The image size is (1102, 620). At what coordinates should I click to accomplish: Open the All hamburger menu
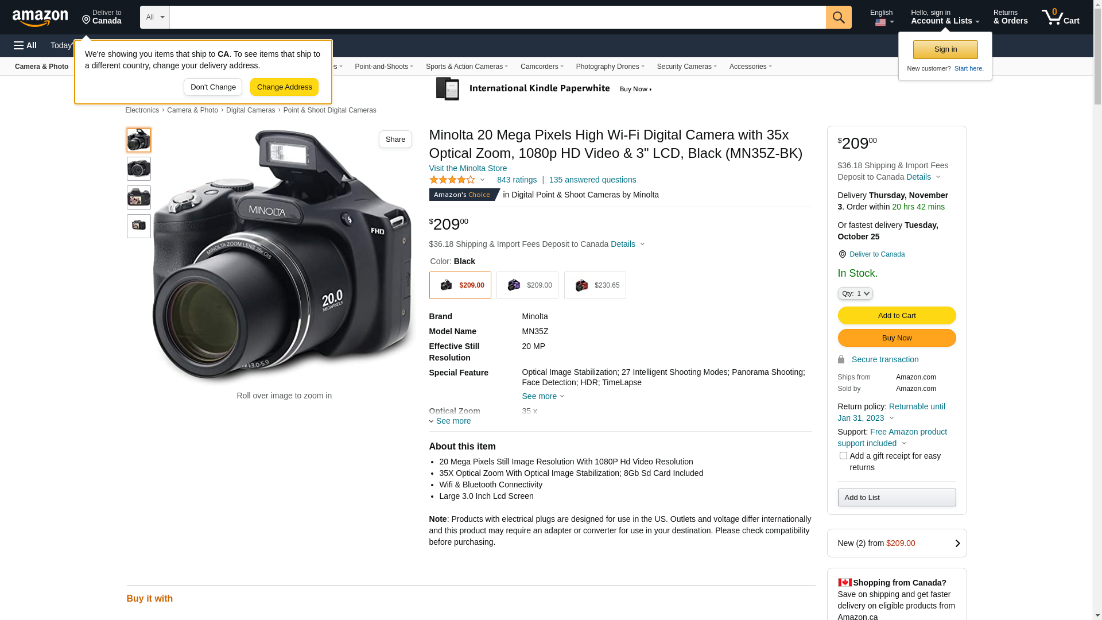tap(25, 45)
